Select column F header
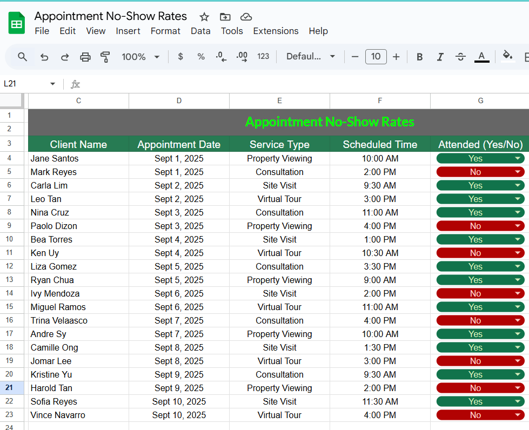The height and width of the screenshot is (430, 529). point(380,100)
